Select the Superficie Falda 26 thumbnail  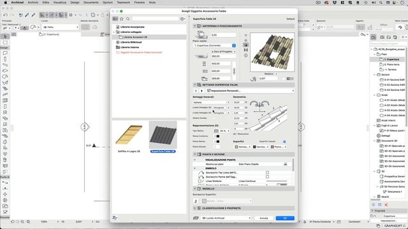pyautogui.click(x=163, y=137)
